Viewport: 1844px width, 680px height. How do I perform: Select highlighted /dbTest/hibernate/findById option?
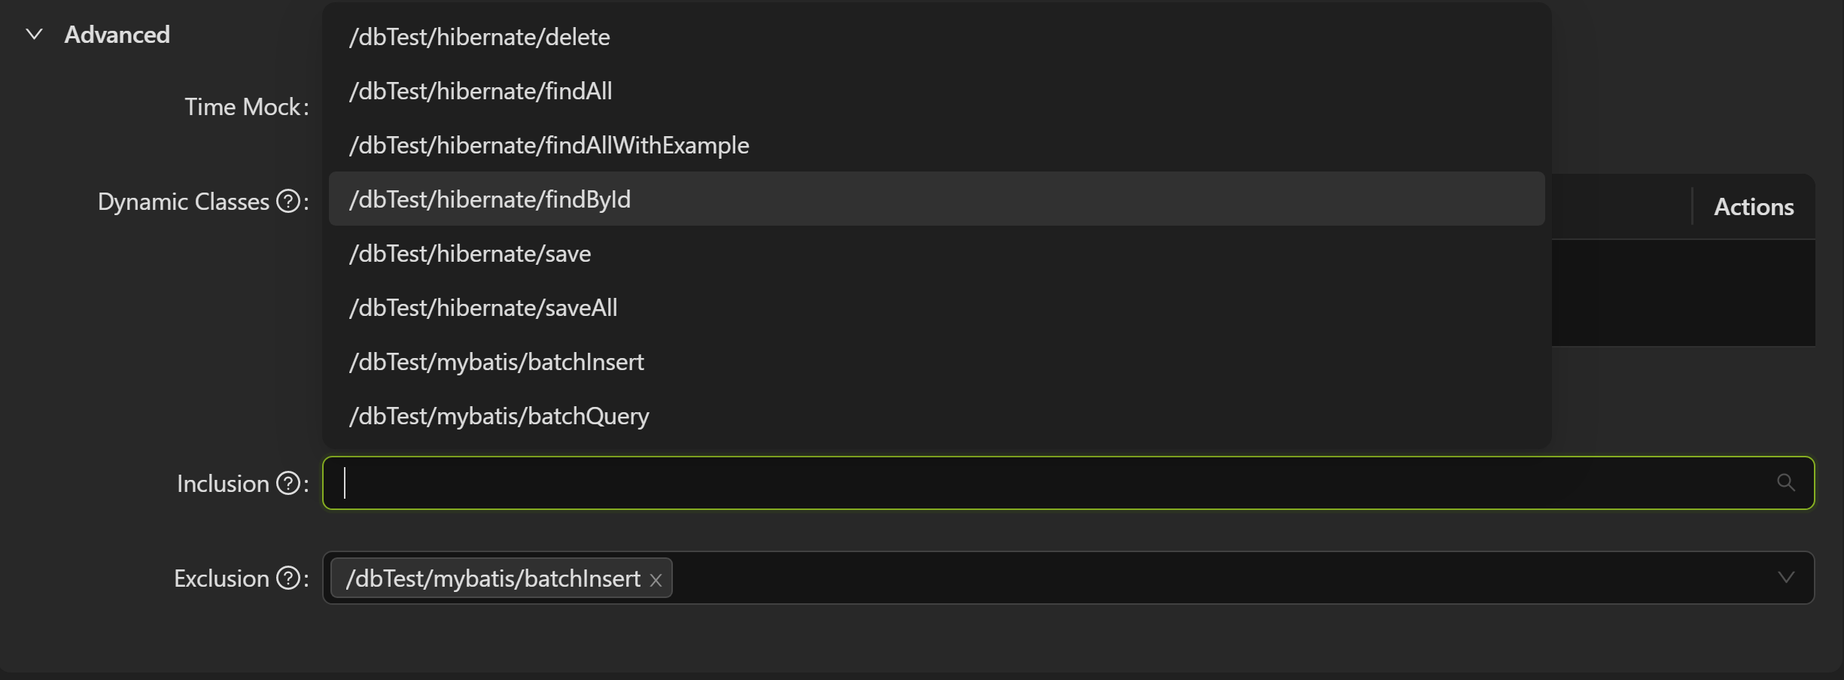coord(936,199)
